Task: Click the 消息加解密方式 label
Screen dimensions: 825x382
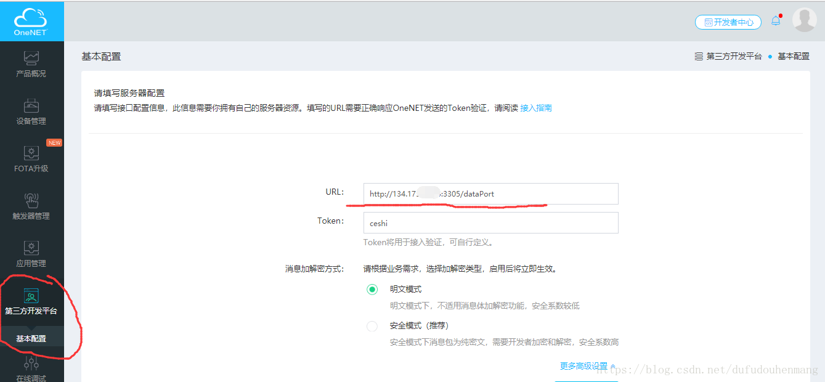Action: pos(314,269)
